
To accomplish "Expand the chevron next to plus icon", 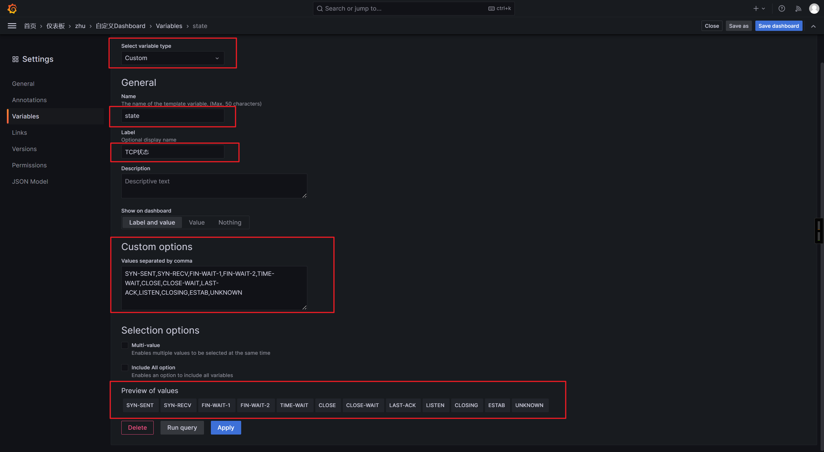I will click(763, 9).
